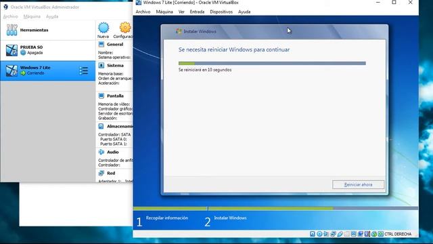The image size is (433, 244).
Task: Click the restart countdown progress bar
Action: coord(272,63)
